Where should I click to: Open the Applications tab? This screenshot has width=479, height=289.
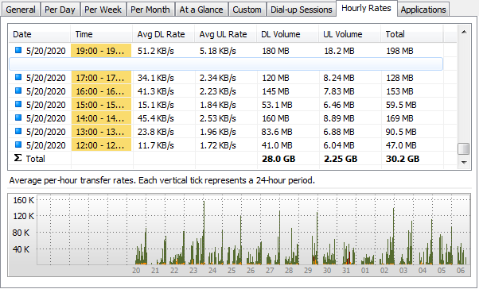[x=423, y=10]
